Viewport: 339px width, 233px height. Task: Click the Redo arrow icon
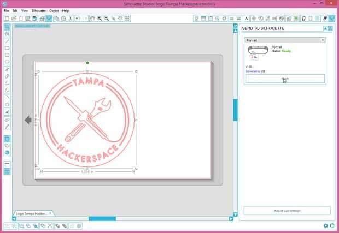(x=85, y=19)
